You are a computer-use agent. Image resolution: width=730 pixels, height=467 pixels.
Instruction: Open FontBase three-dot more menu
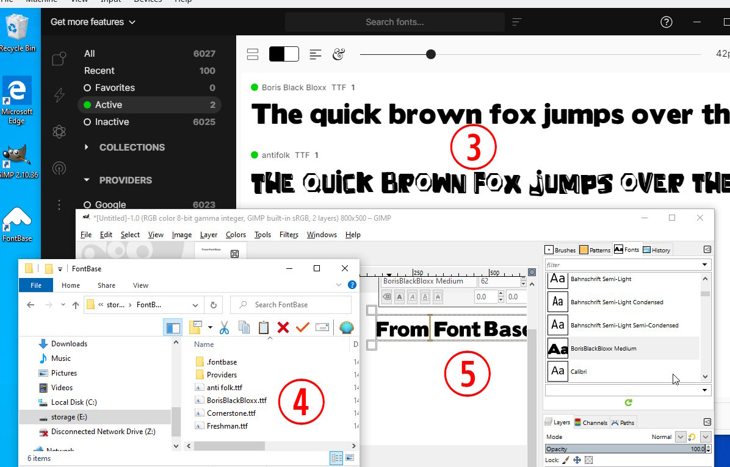coord(59,205)
